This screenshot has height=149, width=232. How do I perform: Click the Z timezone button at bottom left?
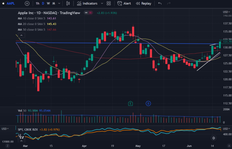(7, 146)
